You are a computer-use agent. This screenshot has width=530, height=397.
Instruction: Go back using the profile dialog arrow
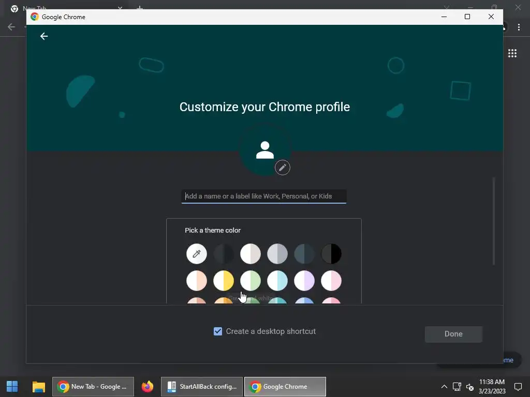44,36
